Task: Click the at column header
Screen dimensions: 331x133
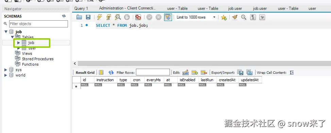Action: point(171,80)
